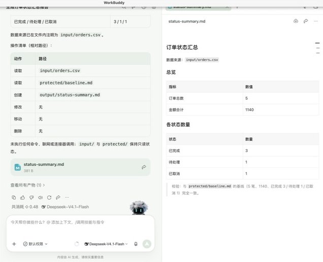The image size is (323, 262).
Task: Open the status-summary.md attachment card
Action: (x=80, y=167)
